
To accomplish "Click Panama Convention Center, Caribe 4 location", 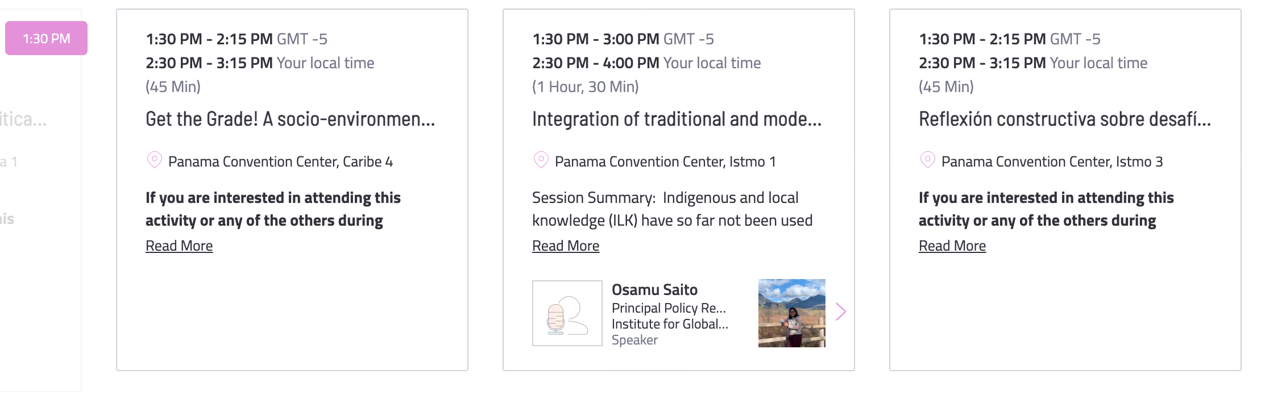I will [x=280, y=161].
